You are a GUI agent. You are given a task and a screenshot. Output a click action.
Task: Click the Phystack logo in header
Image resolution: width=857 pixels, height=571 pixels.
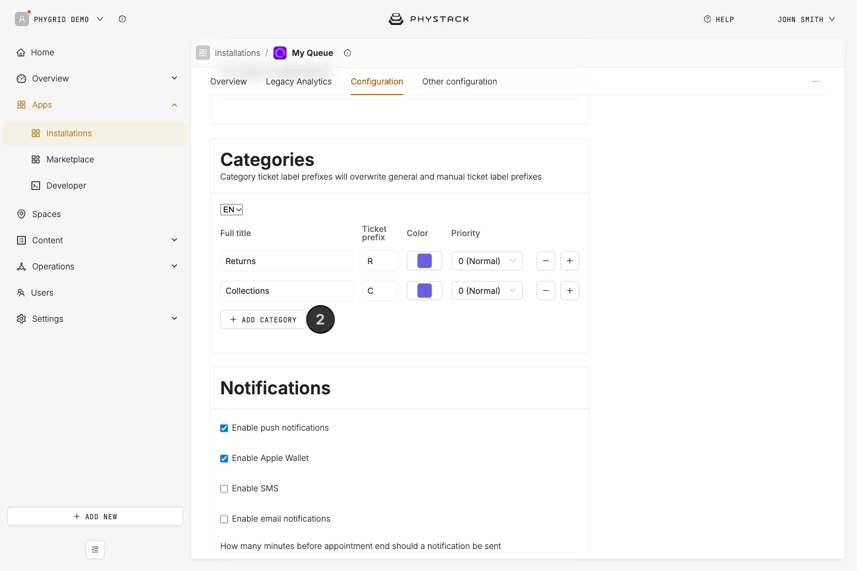click(428, 19)
